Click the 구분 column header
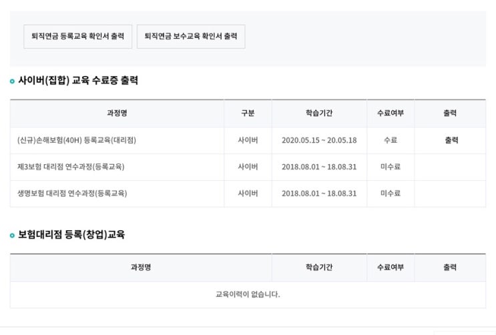Viewport: 496px width, 335px height. (248, 113)
